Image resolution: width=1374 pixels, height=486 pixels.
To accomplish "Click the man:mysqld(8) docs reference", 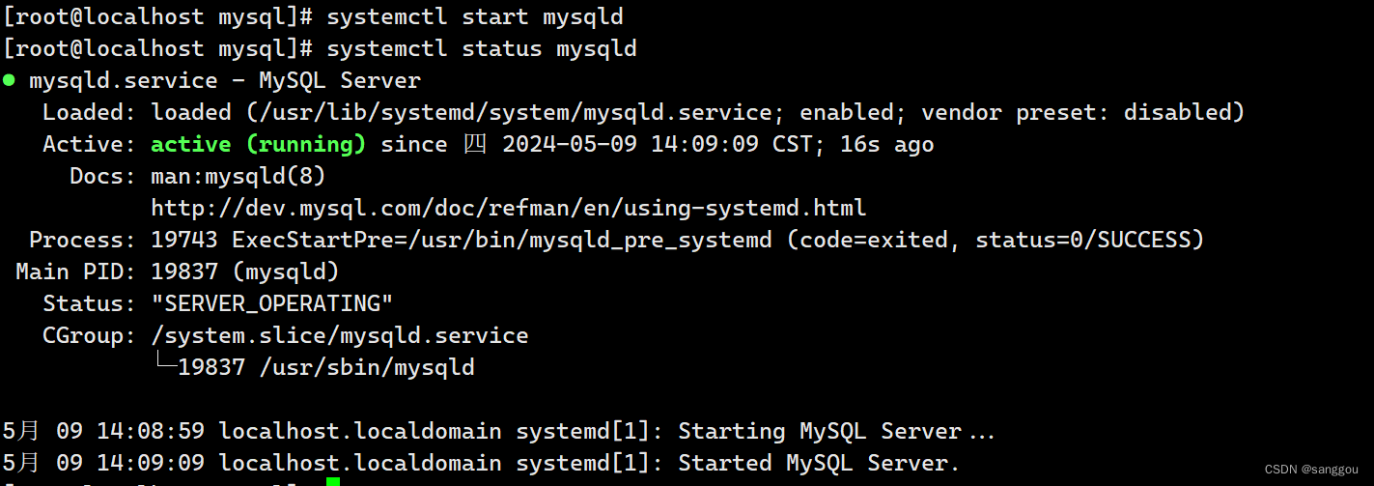I will click(238, 177).
